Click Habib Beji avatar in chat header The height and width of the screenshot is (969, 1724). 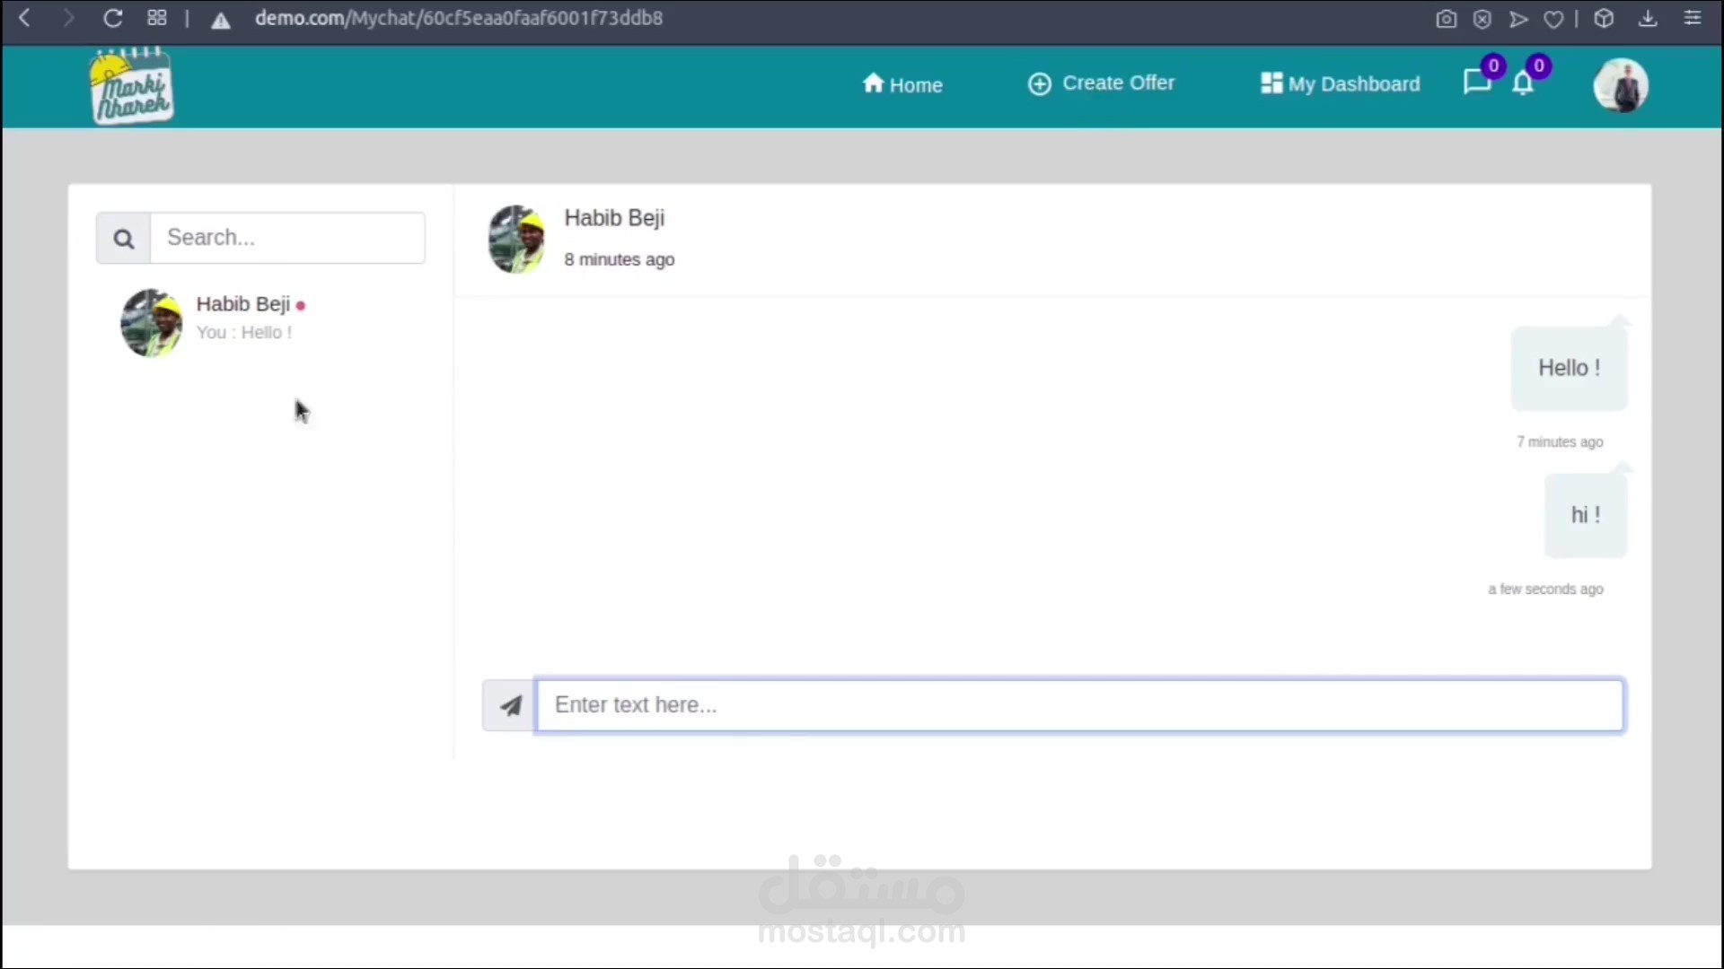pyautogui.click(x=516, y=239)
